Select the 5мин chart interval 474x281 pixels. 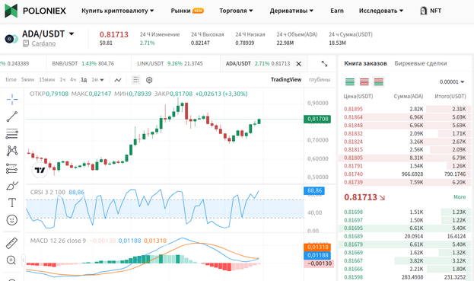click(27, 79)
